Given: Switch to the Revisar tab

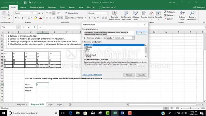Looking at the screenshot, I should tap(72, 7).
